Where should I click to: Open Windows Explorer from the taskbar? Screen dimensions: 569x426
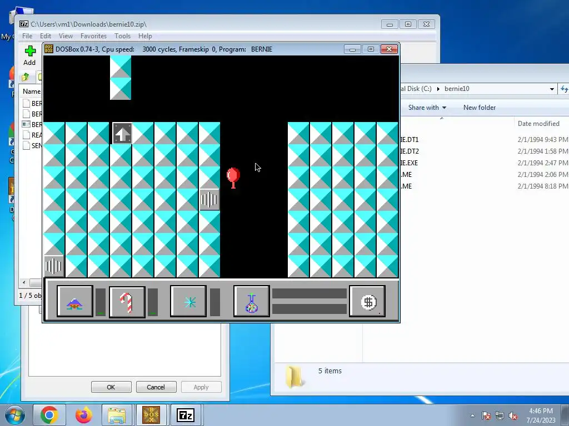click(117, 415)
